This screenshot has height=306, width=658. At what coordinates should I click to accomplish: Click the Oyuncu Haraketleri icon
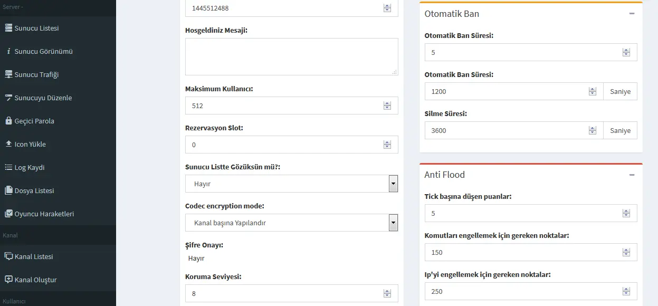pos(8,214)
